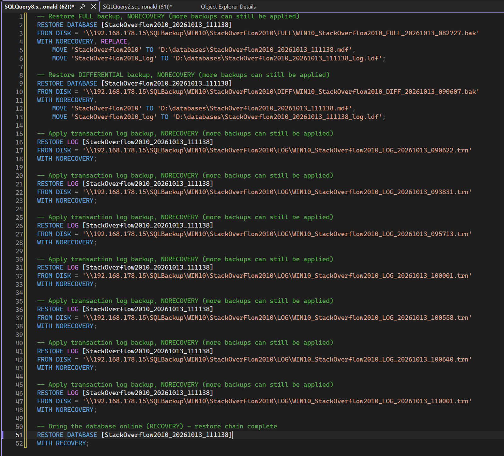The height and width of the screenshot is (456, 504).
Task: Click 'WITH RECOVERY;' on line 52
Action: pyautogui.click(x=63, y=443)
